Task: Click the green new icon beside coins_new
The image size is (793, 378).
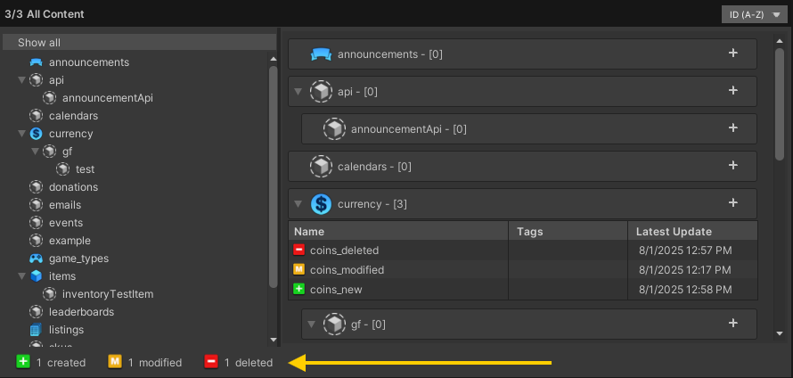Action: coord(298,290)
